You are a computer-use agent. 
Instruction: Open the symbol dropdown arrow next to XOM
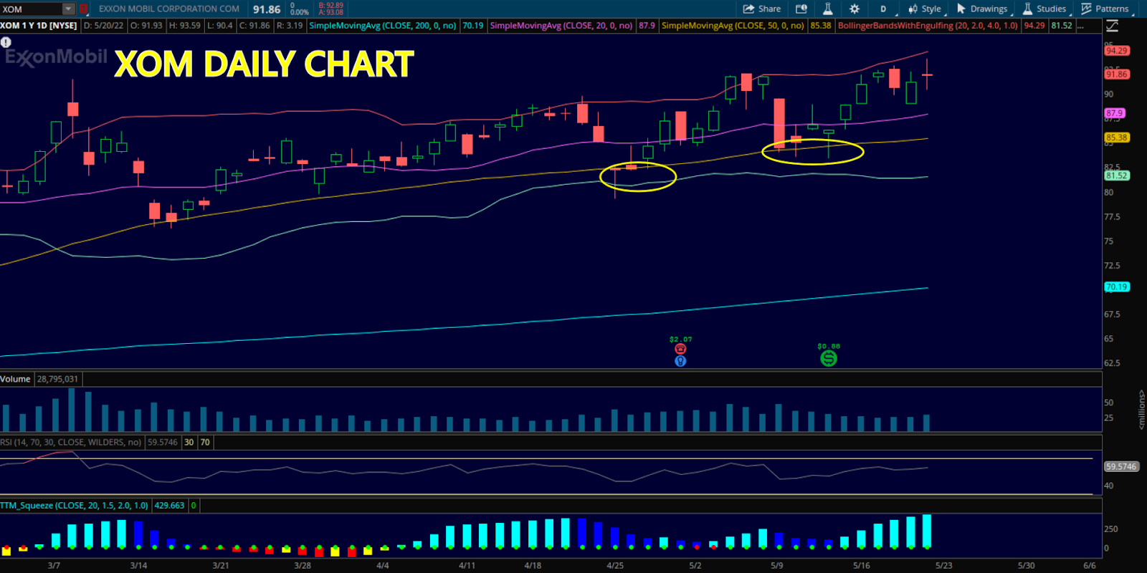point(69,9)
